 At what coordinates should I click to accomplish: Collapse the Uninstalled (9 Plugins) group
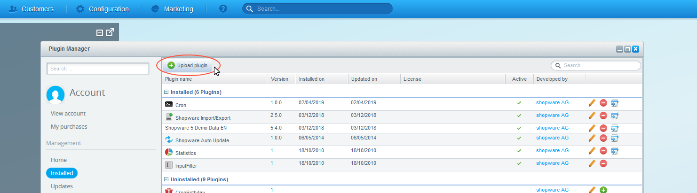click(166, 179)
